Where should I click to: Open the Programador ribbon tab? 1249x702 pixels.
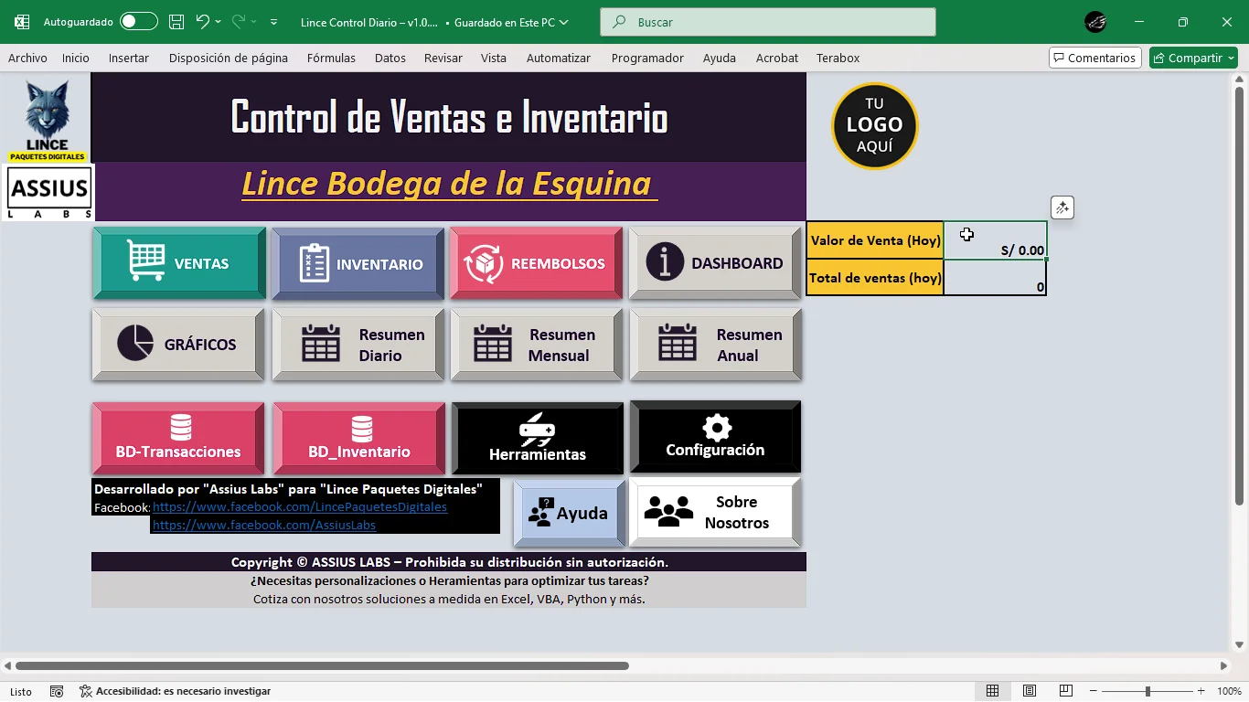point(647,58)
